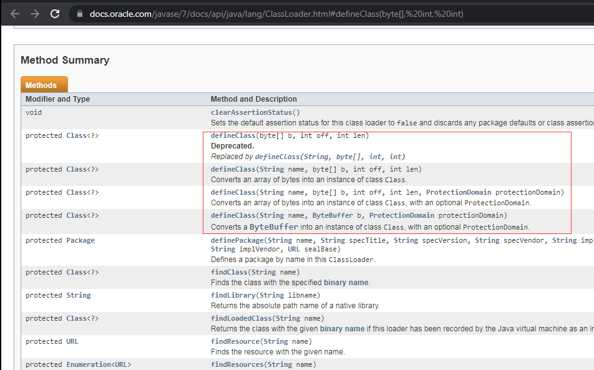Screen dimensions: 594x370
Task: Click the padlock site info icon
Action: 79,14
